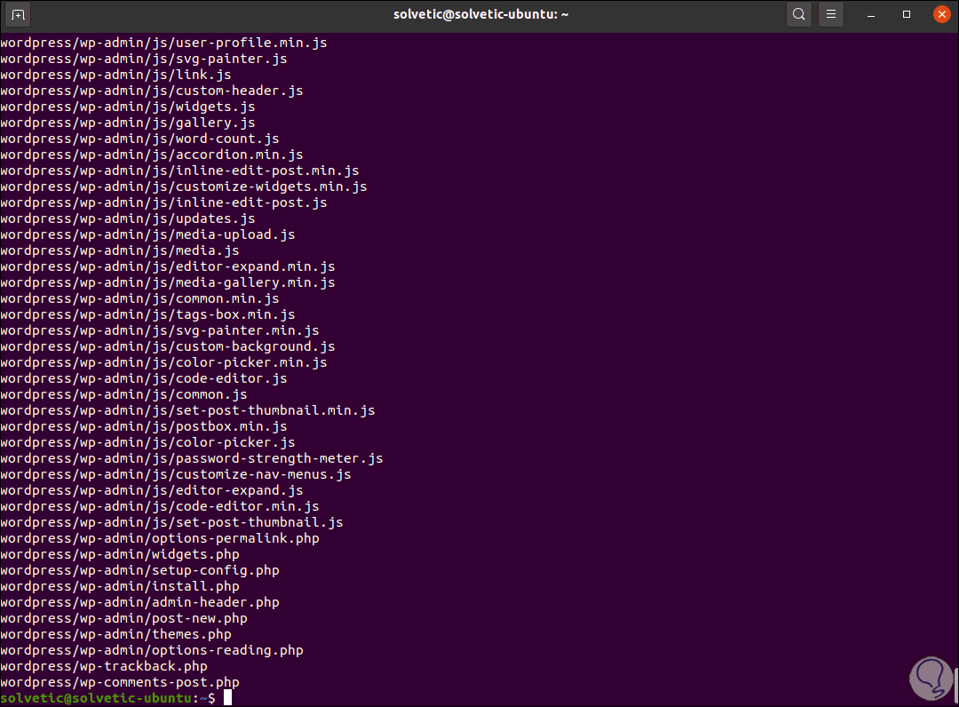959x707 pixels.
Task: Open the hamburger menu
Action: [x=831, y=15]
